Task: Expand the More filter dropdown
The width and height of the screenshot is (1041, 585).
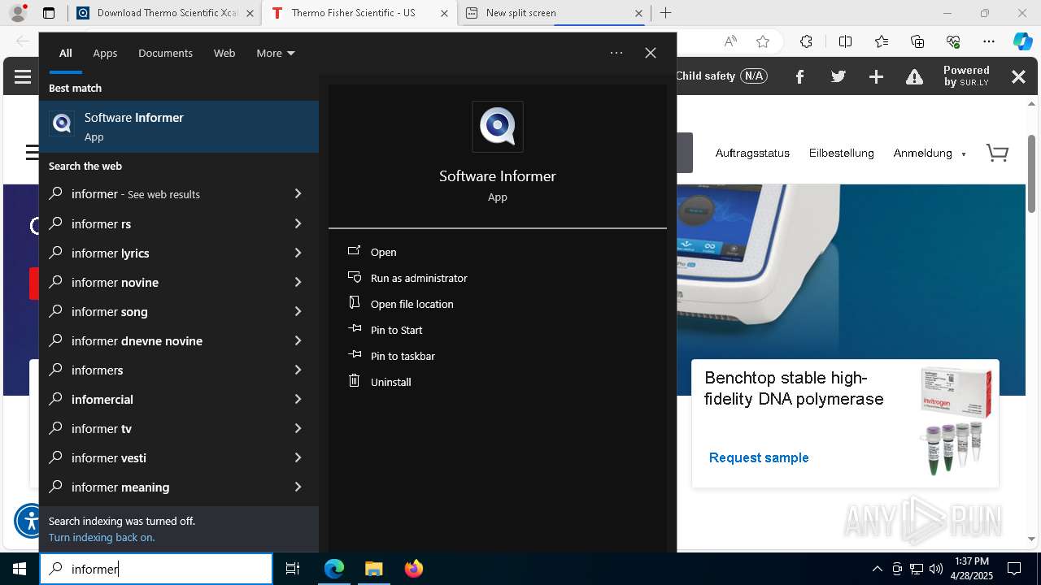Action: tap(276, 53)
